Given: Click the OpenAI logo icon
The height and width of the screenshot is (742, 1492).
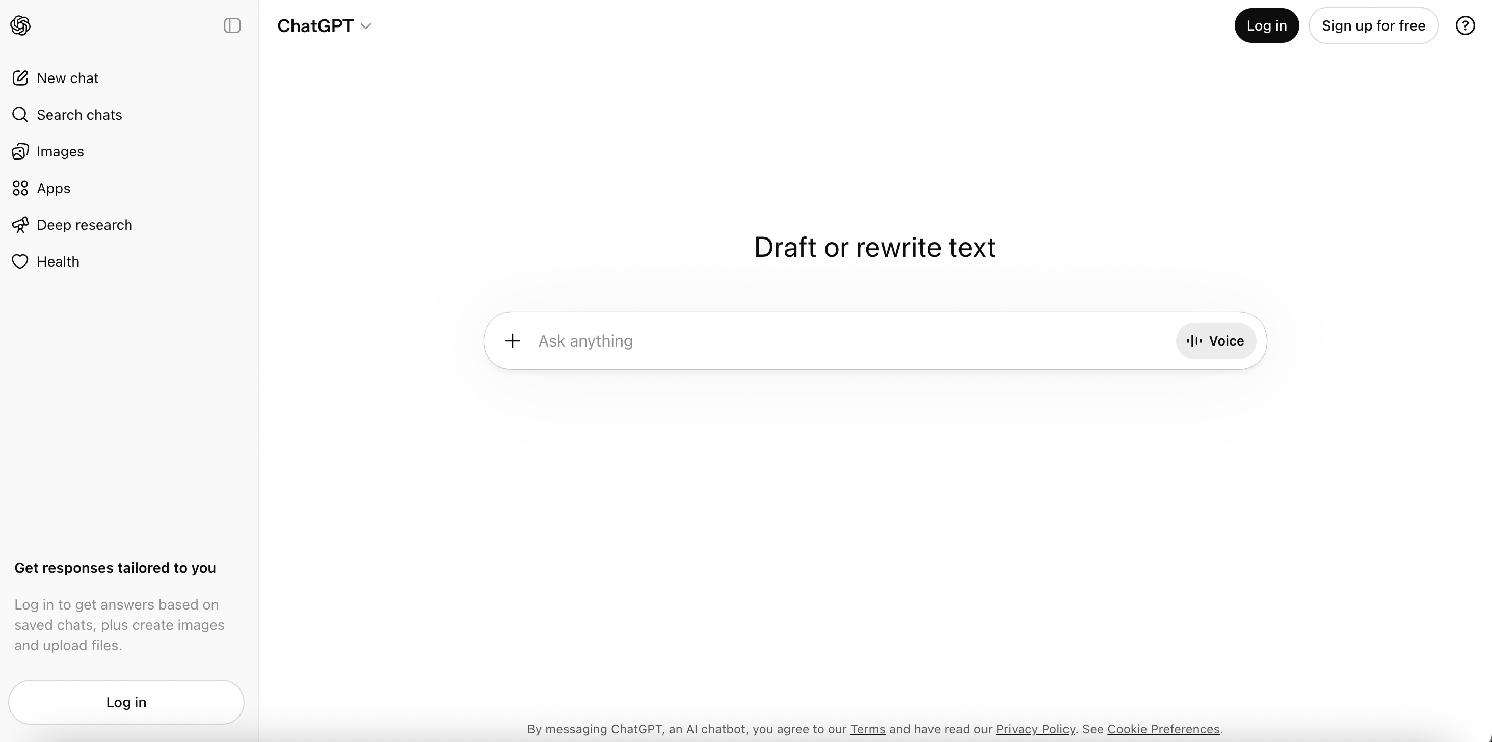Looking at the screenshot, I should click(x=21, y=25).
